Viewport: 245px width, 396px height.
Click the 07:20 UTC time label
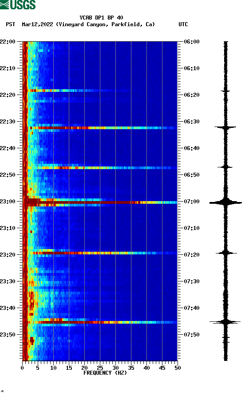(192, 254)
